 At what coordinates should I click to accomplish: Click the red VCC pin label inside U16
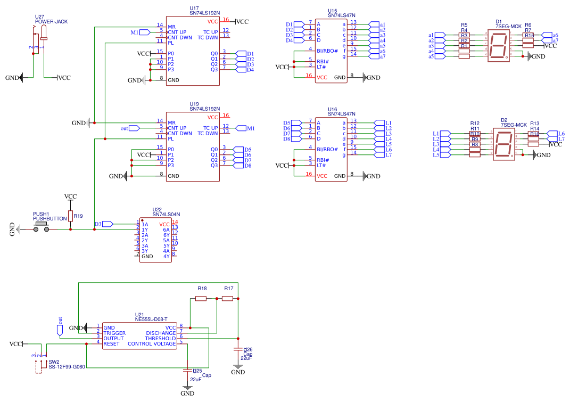click(x=321, y=176)
